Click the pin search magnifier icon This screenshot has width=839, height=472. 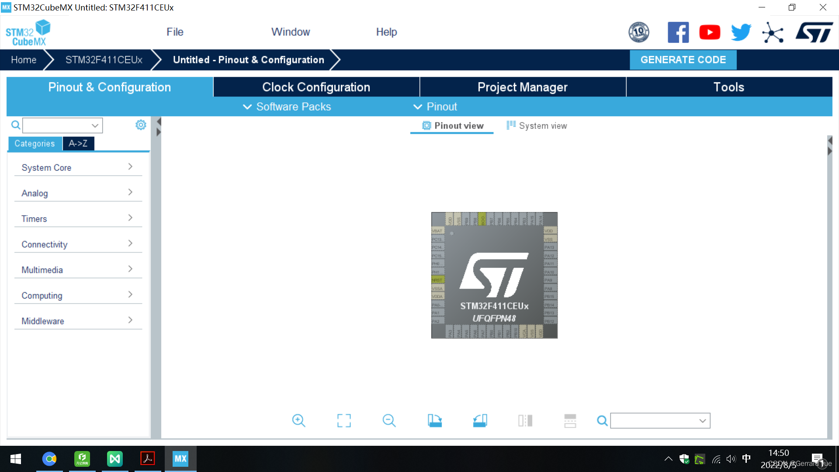coord(602,421)
